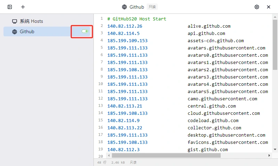Click alive.github.com hostname
The height and width of the screenshot is (166, 278).
click(x=209, y=26)
